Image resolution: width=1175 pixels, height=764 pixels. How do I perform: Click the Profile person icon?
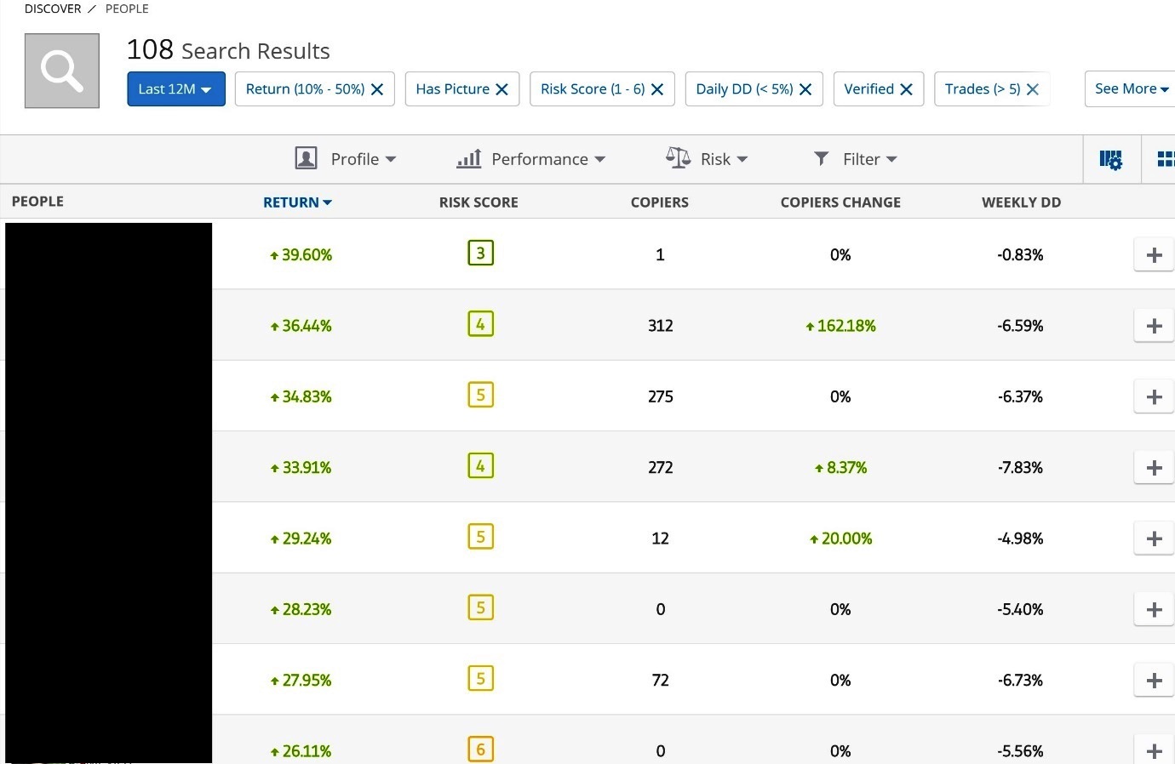click(x=307, y=158)
